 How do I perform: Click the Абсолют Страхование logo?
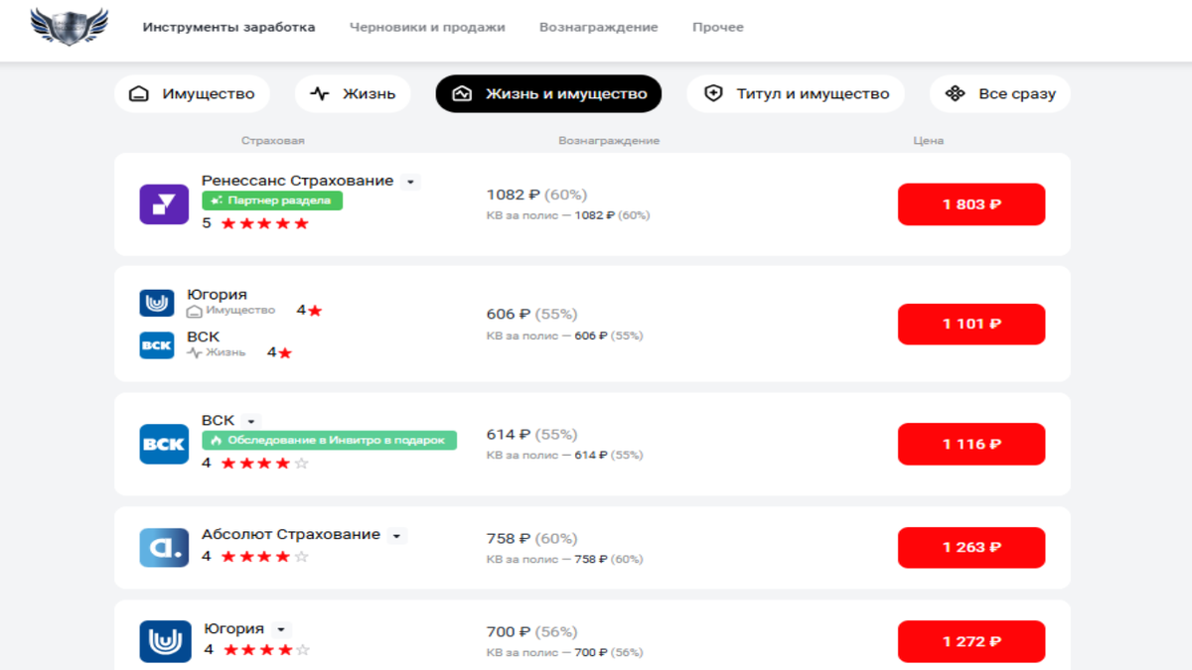[164, 547]
